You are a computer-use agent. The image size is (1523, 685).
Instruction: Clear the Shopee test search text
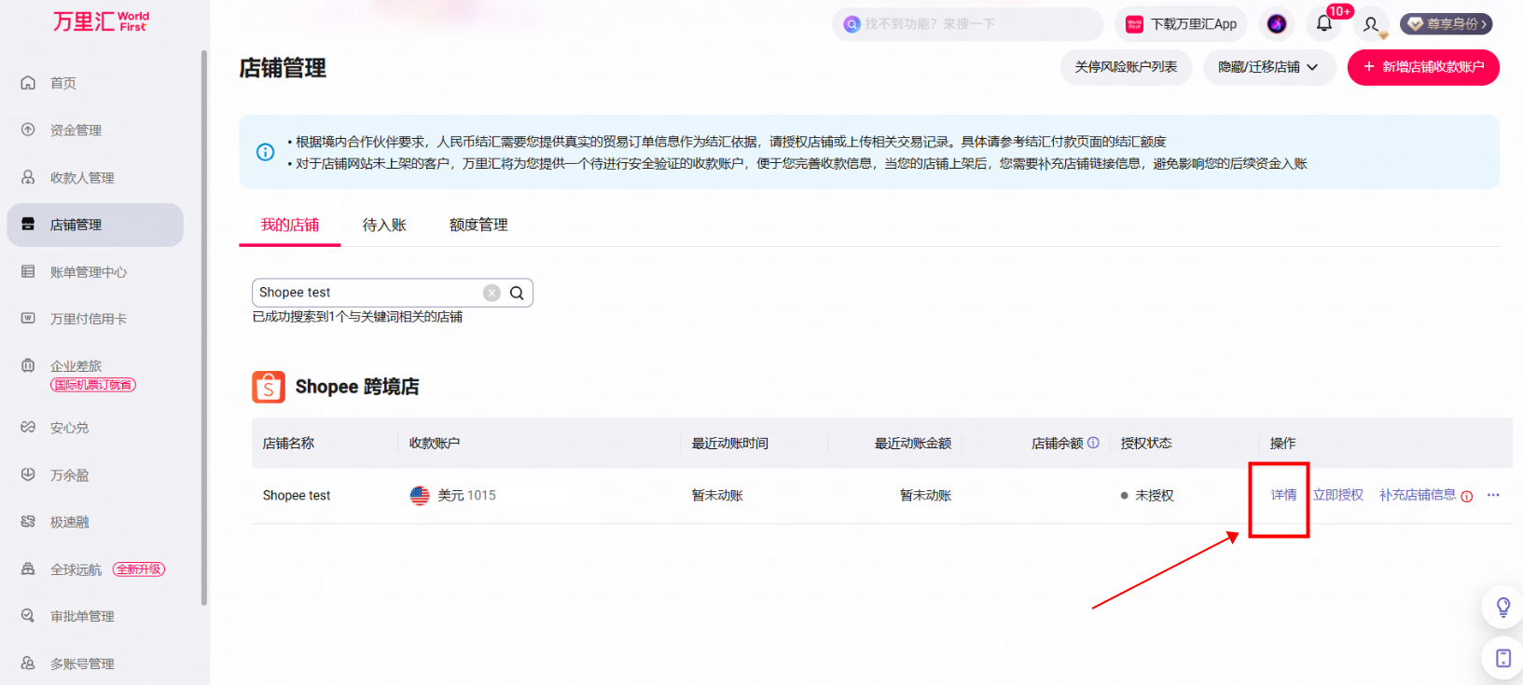click(x=492, y=293)
